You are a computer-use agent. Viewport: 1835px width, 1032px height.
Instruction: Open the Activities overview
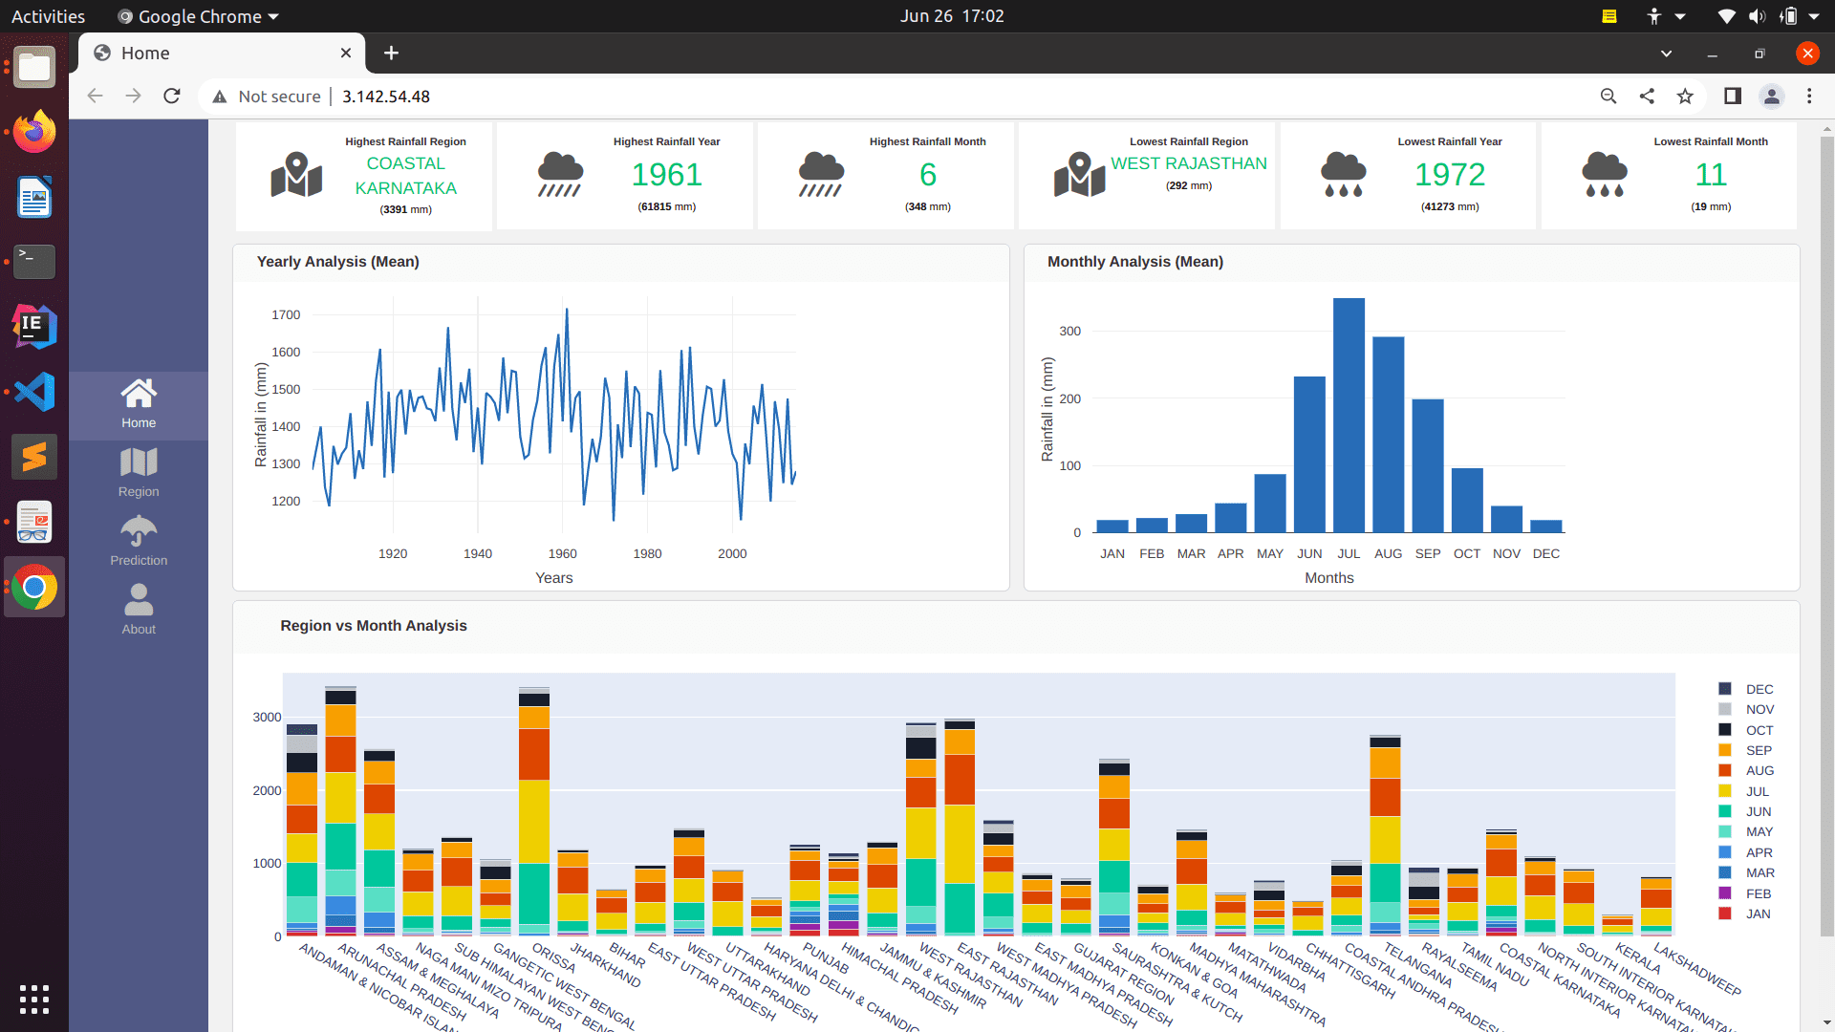(x=48, y=16)
